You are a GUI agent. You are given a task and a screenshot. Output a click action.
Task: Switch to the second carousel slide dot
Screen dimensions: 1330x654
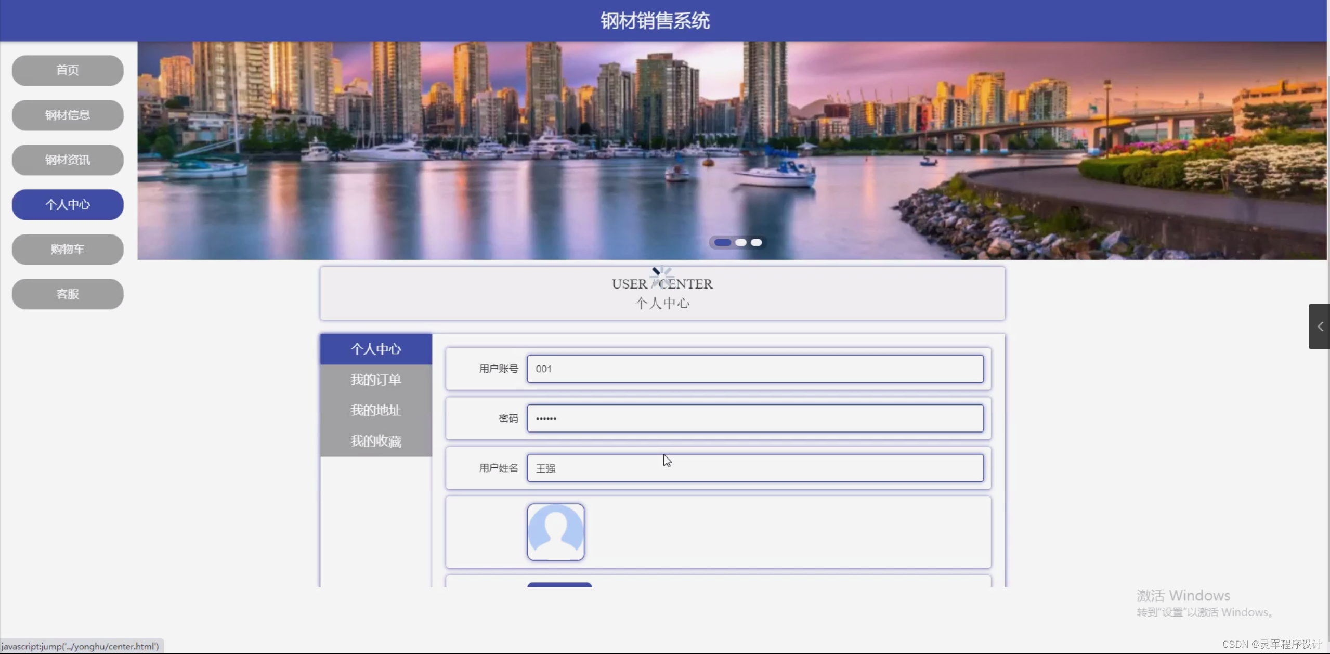pos(741,242)
